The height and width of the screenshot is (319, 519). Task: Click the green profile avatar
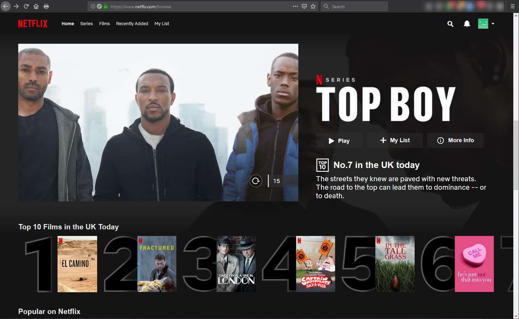(x=483, y=24)
